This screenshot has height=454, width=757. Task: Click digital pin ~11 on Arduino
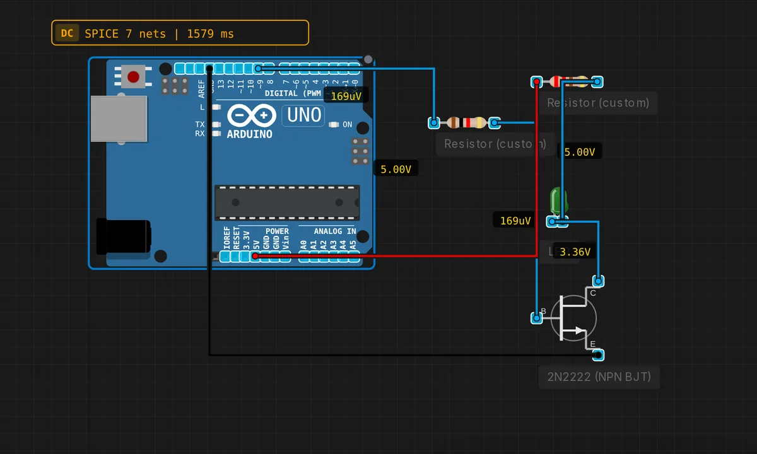coord(239,68)
